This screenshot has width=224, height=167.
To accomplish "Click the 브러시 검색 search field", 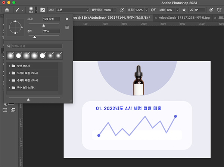I will pos(37,46).
